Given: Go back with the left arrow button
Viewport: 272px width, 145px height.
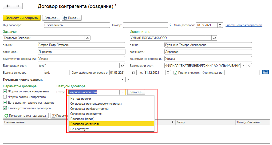Looking at the screenshot, I should (x=8, y=6).
